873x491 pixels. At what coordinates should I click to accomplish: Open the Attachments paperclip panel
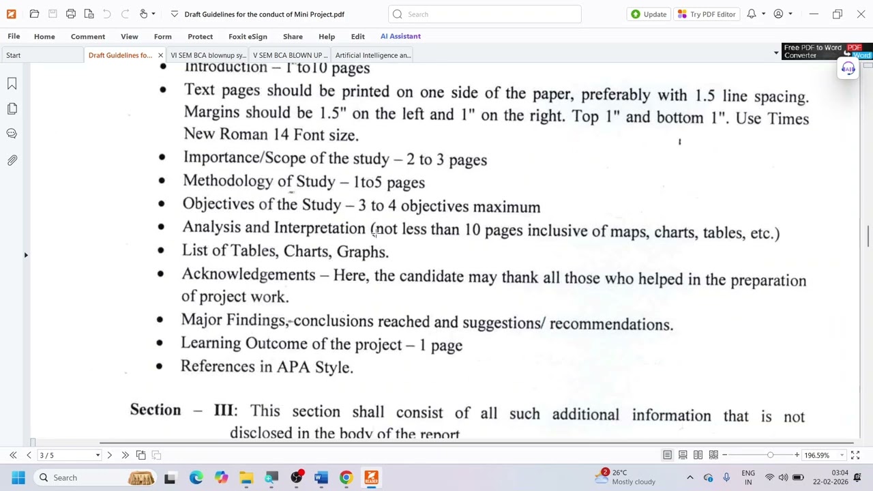(x=12, y=160)
